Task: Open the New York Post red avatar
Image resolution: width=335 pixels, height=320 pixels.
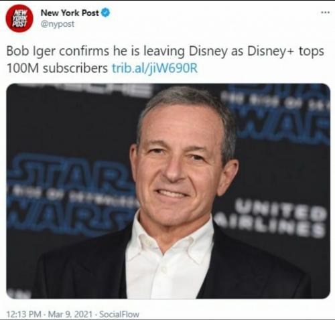Action: pyautogui.click(x=19, y=18)
